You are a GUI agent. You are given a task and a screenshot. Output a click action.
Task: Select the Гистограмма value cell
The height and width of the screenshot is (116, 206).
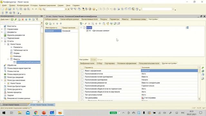pos(169,98)
